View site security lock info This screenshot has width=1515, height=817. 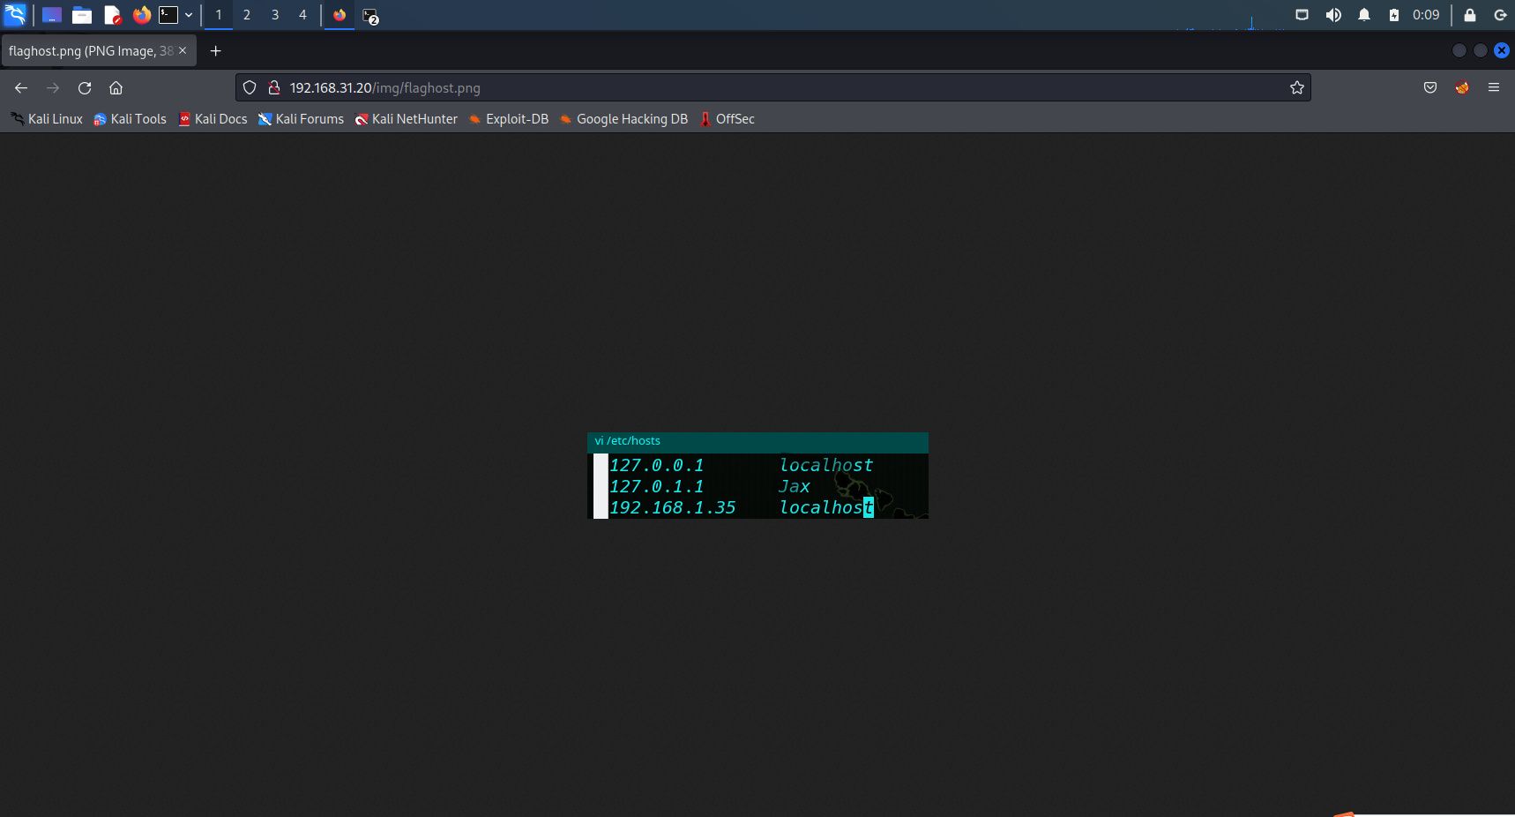274,88
